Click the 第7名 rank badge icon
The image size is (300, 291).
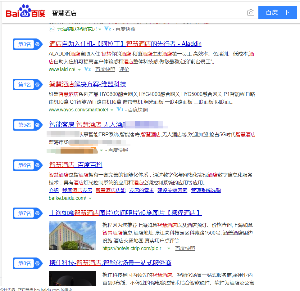pos(28,213)
